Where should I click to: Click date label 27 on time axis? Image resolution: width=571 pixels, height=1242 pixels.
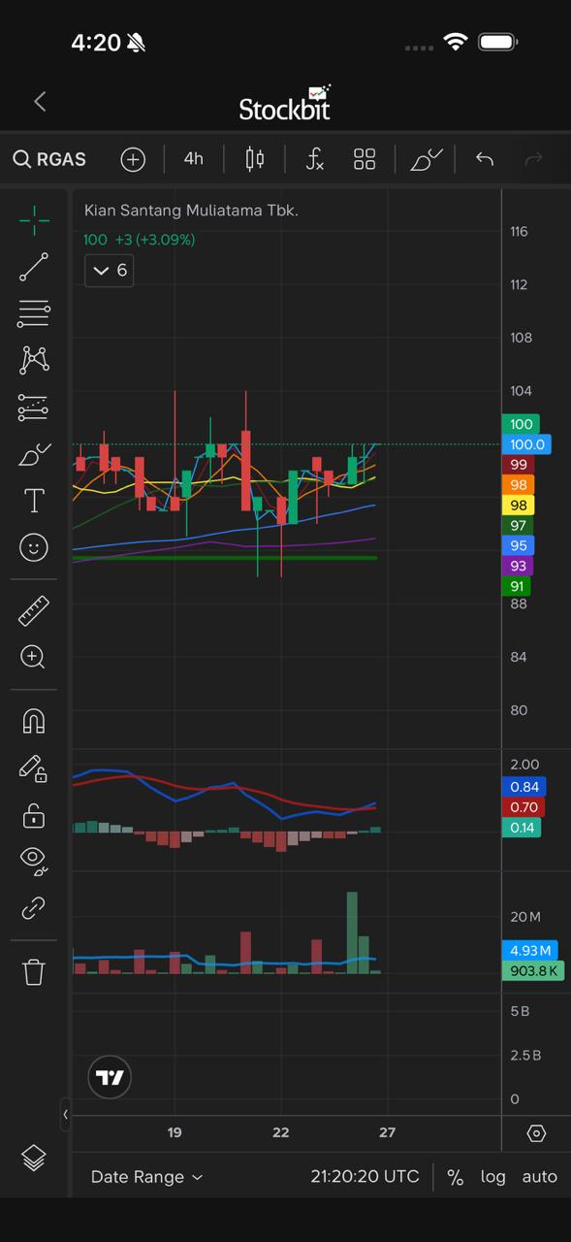[387, 1132]
